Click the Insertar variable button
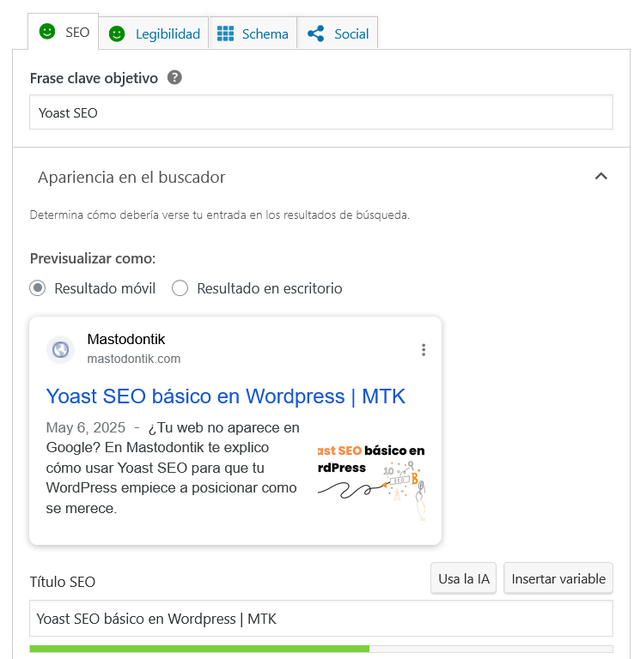The width and height of the screenshot is (634, 659). pos(558,578)
